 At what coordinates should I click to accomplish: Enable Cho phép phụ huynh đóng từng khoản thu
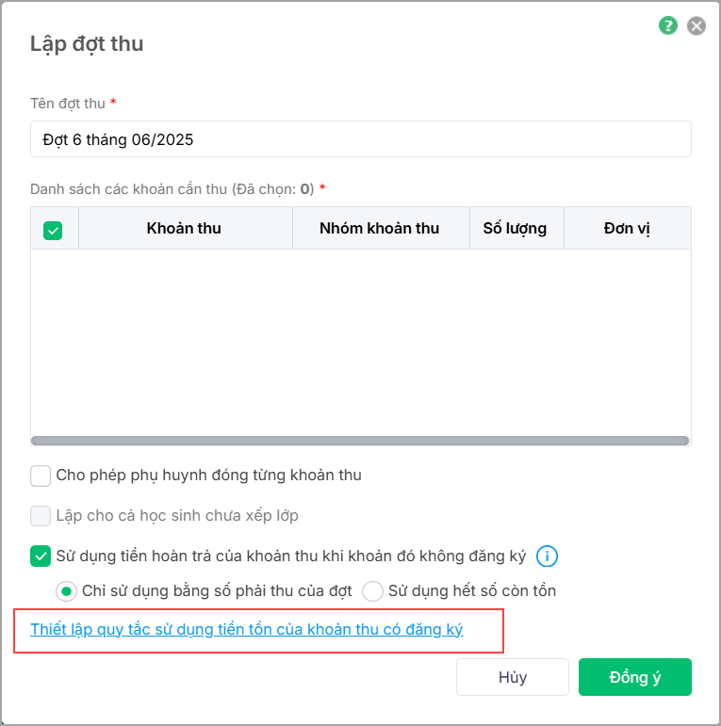pos(41,476)
